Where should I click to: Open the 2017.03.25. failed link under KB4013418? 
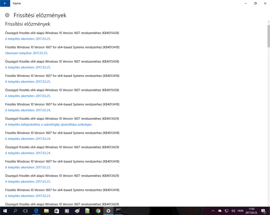[x=28, y=82]
